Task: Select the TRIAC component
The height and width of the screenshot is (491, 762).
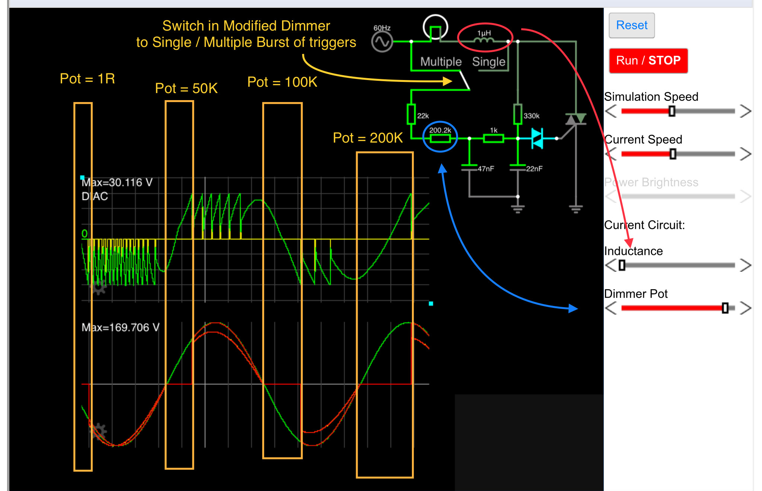Action: [x=576, y=119]
